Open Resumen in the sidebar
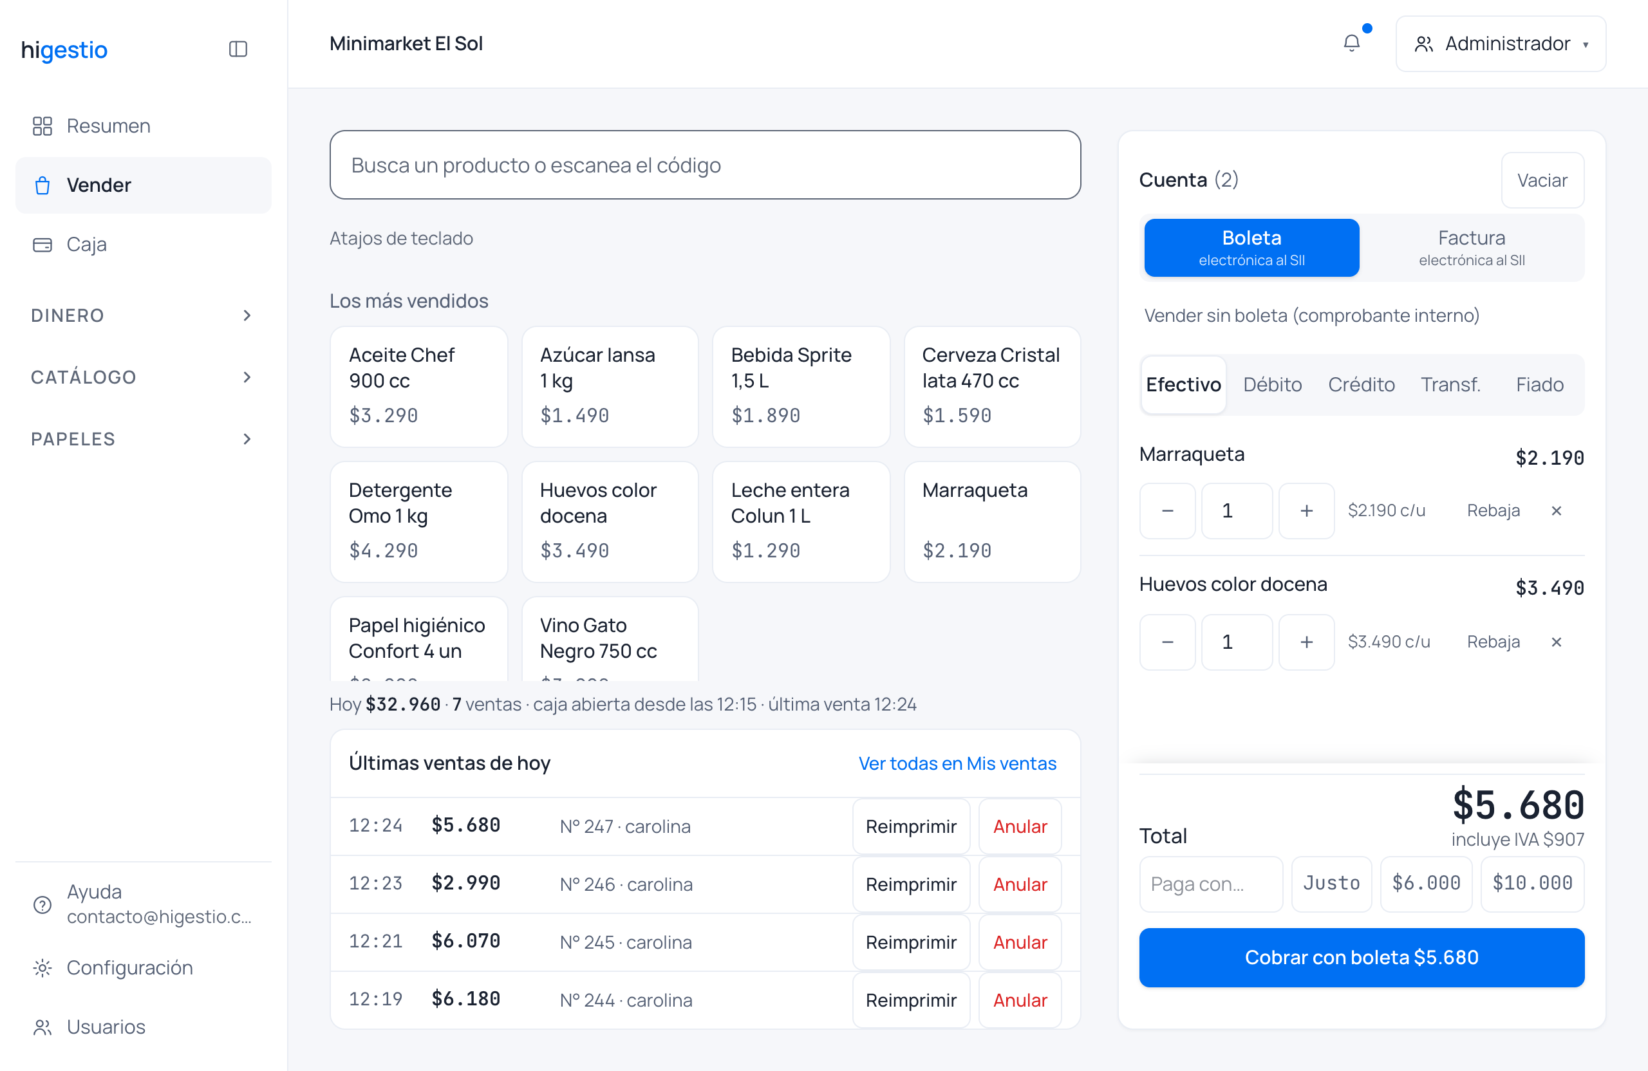 pyautogui.click(x=144, y=126)
